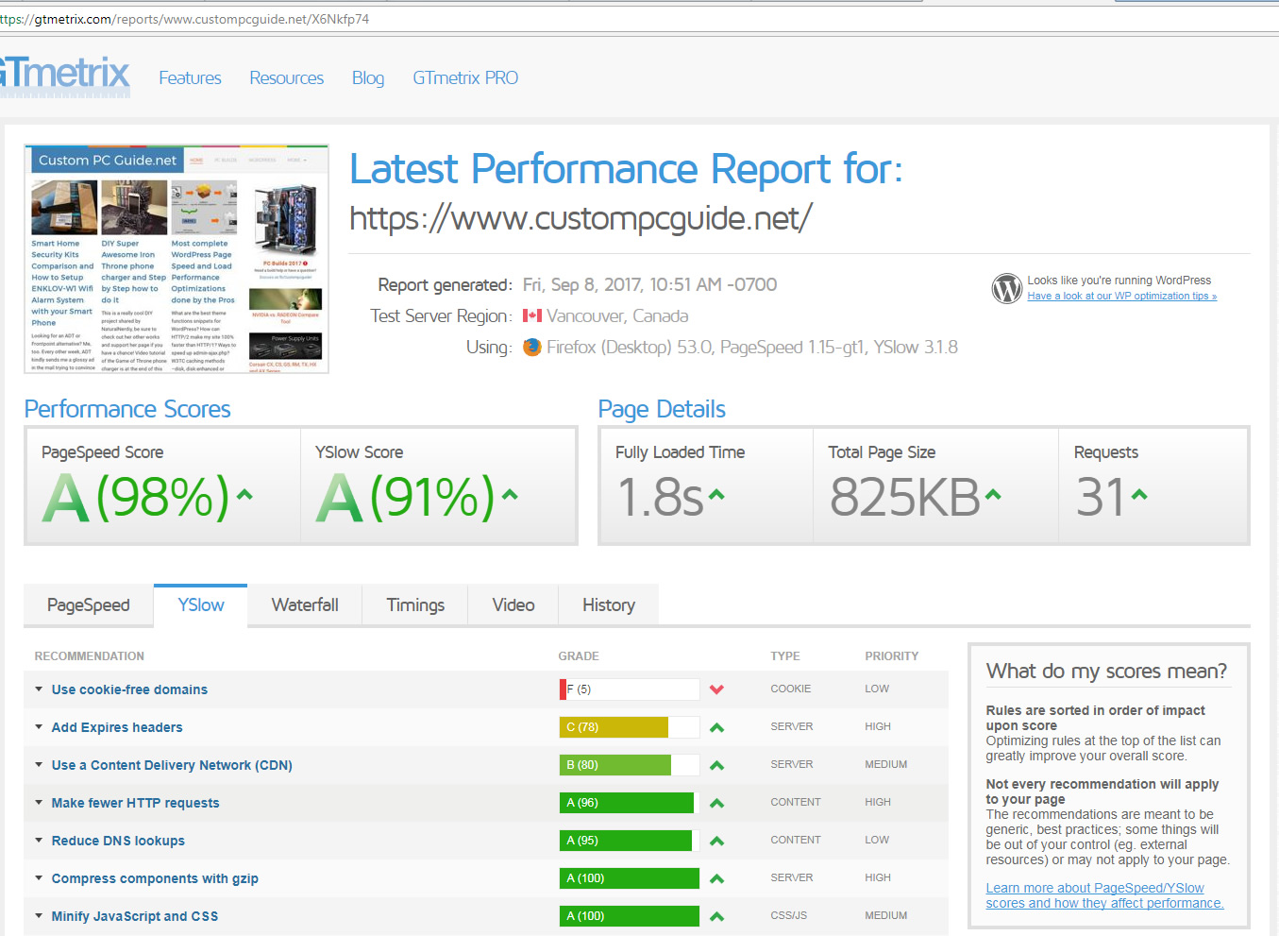Viewport: 1279px width, 936px height.
Task: Click Add Expires headers link text
Action: pyautogui.click(x=117, y=727)
